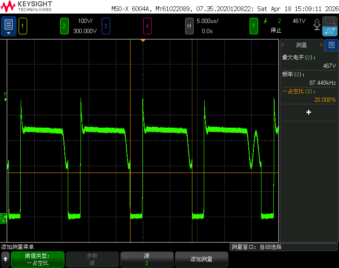This screenshot has height=268, width=339.
Task: Click the 461V trigger level value
Action: click(x=299, y=21)
